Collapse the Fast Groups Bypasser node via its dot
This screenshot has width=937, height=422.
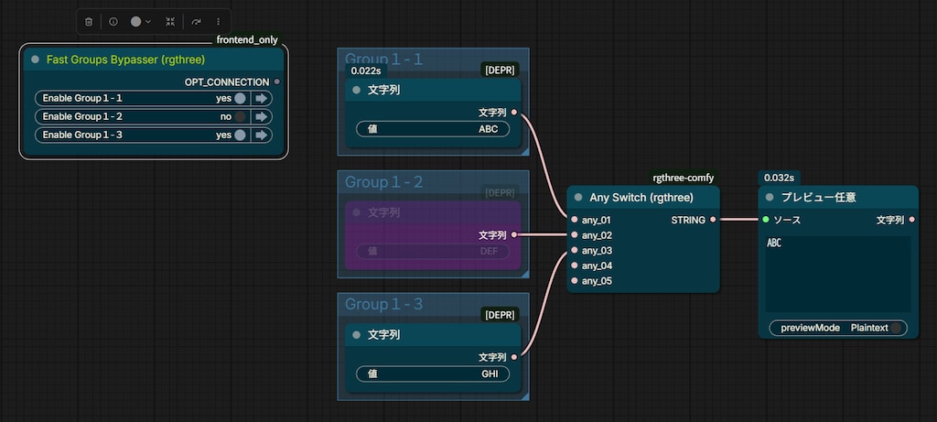(x=36, y=60)
